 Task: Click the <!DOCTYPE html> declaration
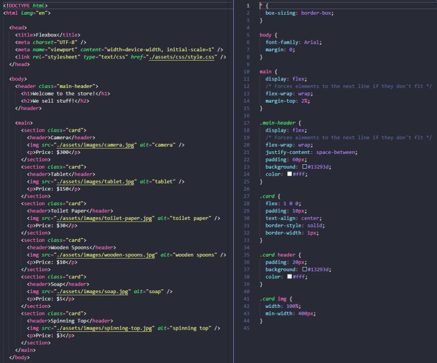click(x=25, y=5)
